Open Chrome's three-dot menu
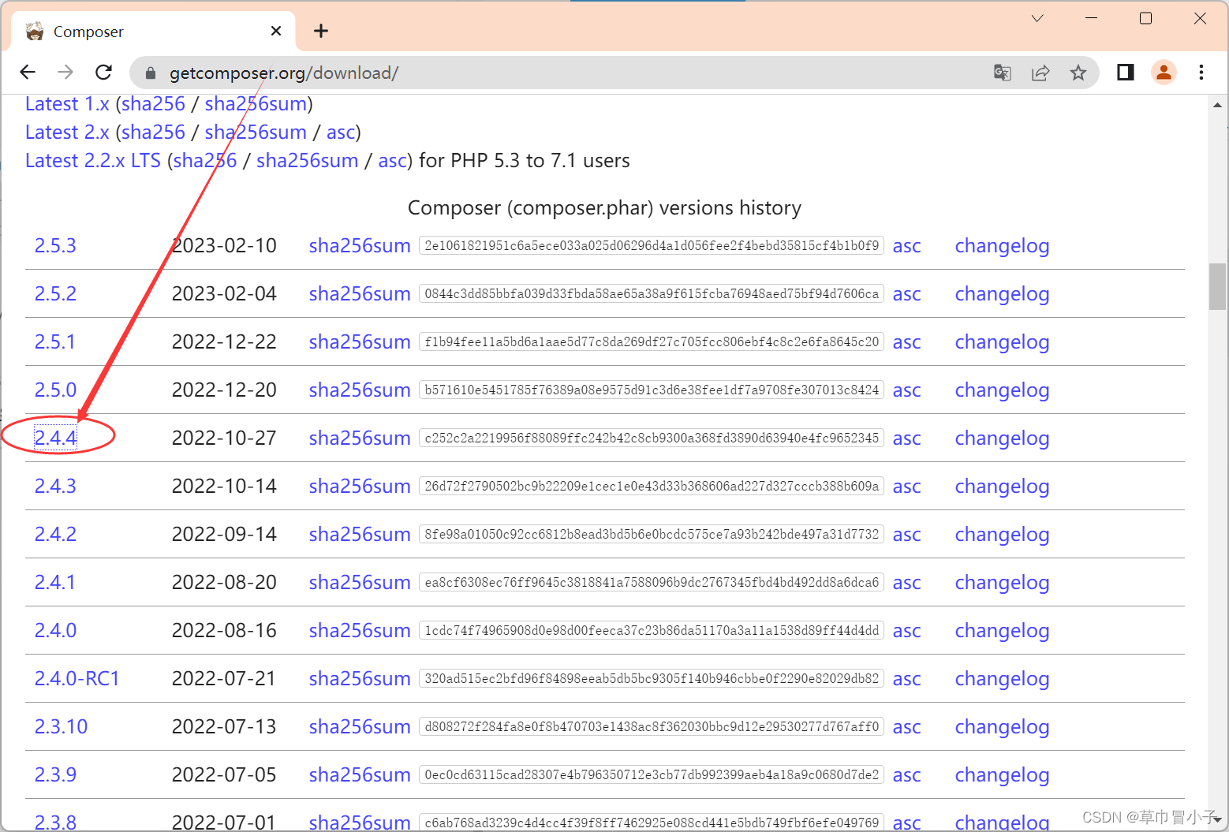 [x=1201, y=73]
